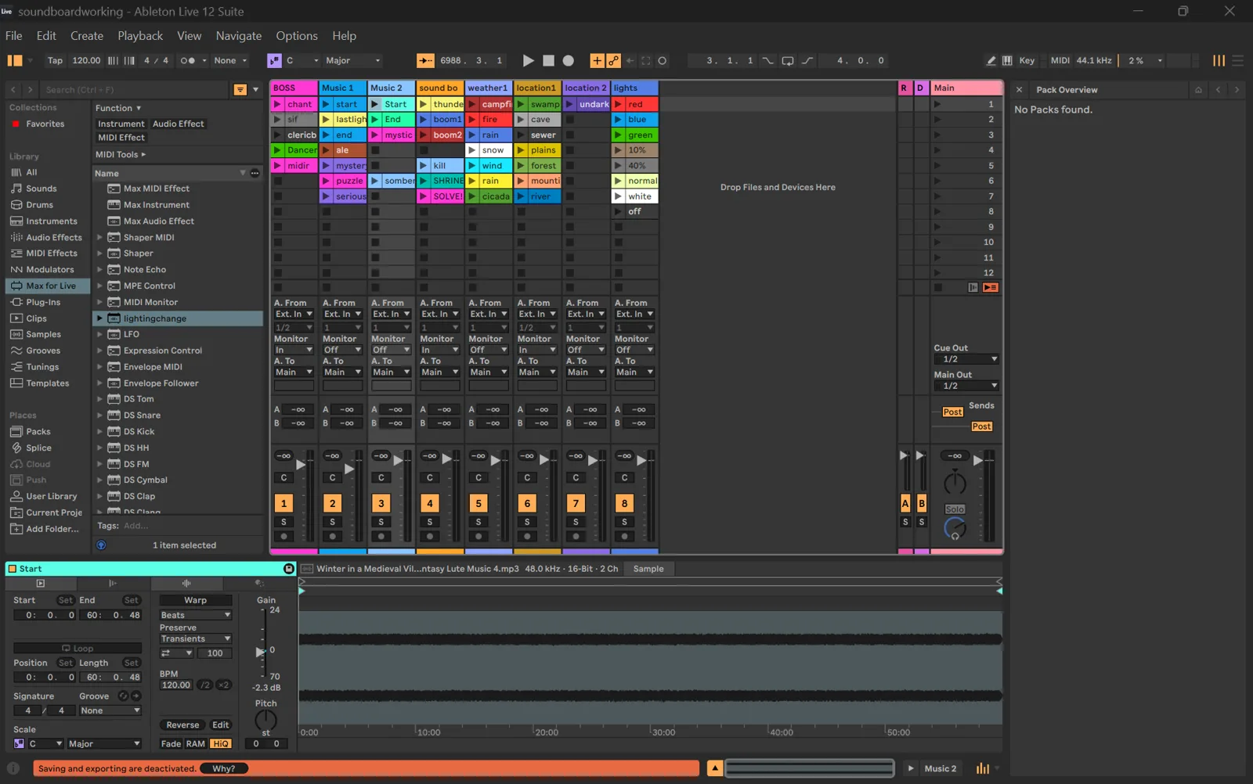Open the Create menu
Viewport: 1253px width, 784px height.
(x=87, y=36)
